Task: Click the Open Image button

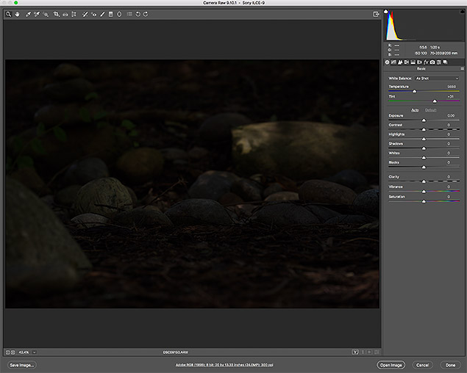Action: [393, 365]
